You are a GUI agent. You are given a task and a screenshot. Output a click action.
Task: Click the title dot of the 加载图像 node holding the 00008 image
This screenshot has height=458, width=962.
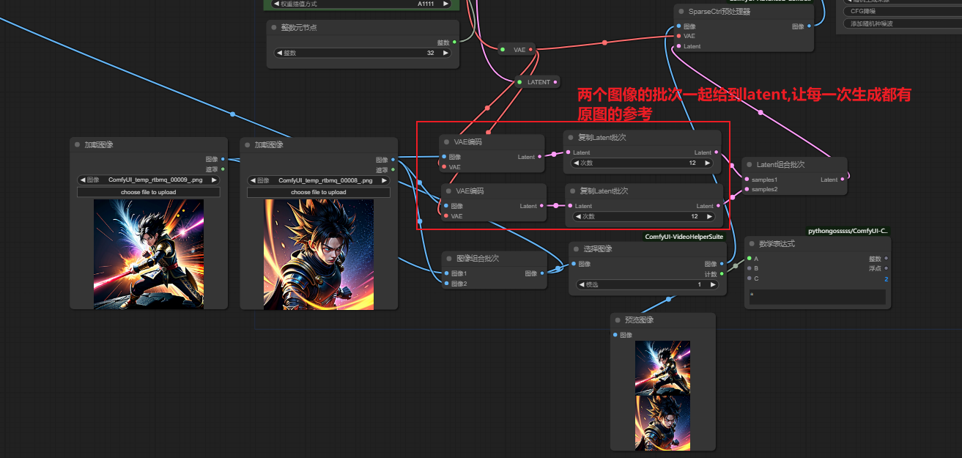(247, 145)
